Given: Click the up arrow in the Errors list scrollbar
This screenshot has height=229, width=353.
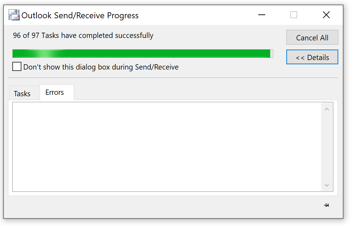Looking at the screenshot, I should click(x=327, y=109).
